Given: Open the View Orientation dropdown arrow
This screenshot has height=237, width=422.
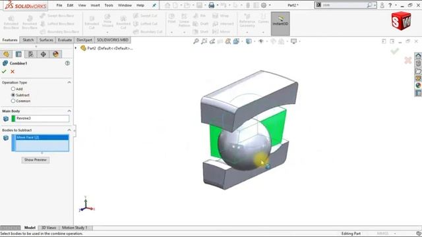Looking at the screenshot, I should pyautogui.click(x=242, y=41).
